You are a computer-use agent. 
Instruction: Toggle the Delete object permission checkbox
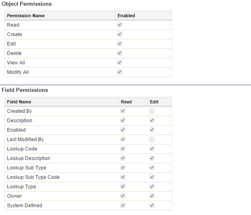(120, 53)
